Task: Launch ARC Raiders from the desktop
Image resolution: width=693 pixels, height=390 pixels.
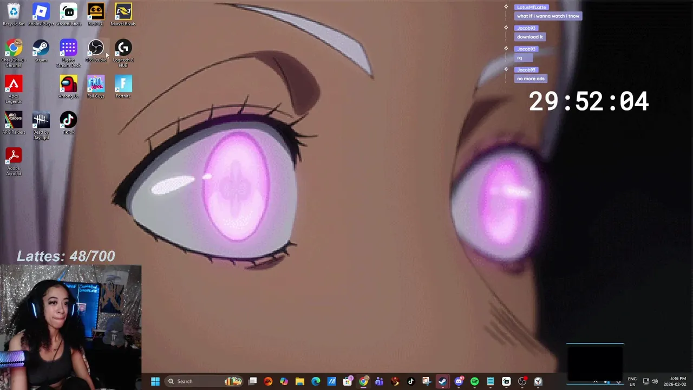Action: tap(14, 123)
